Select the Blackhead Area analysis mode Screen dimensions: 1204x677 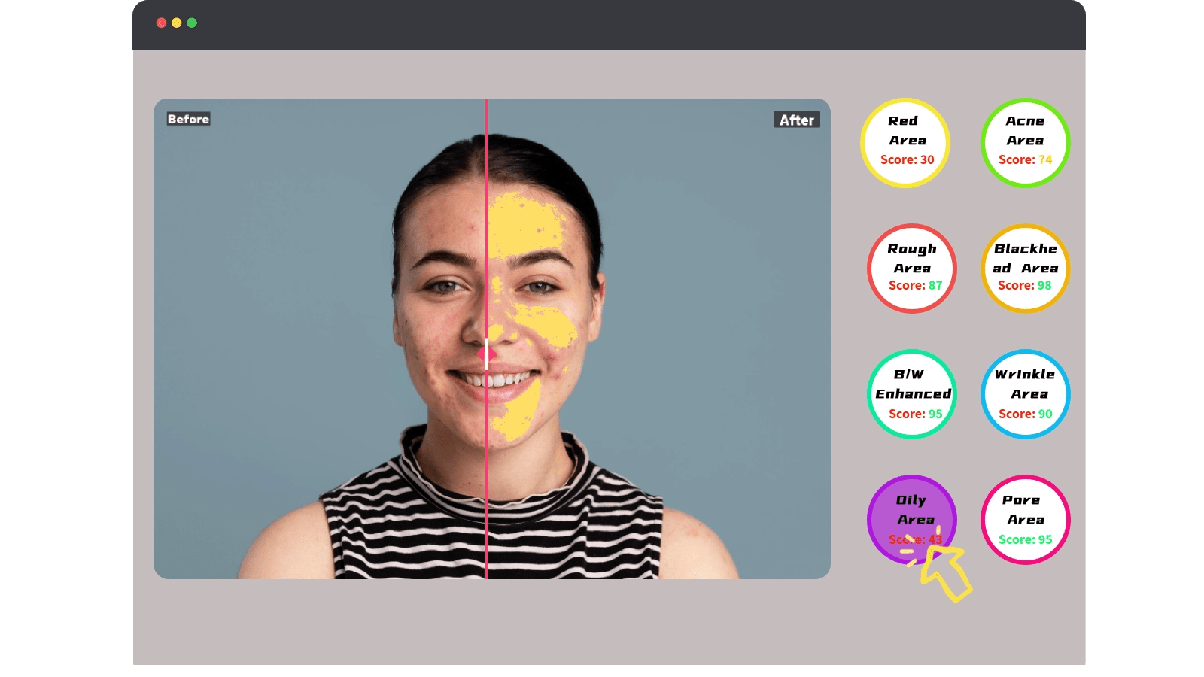coord(1025,268)
